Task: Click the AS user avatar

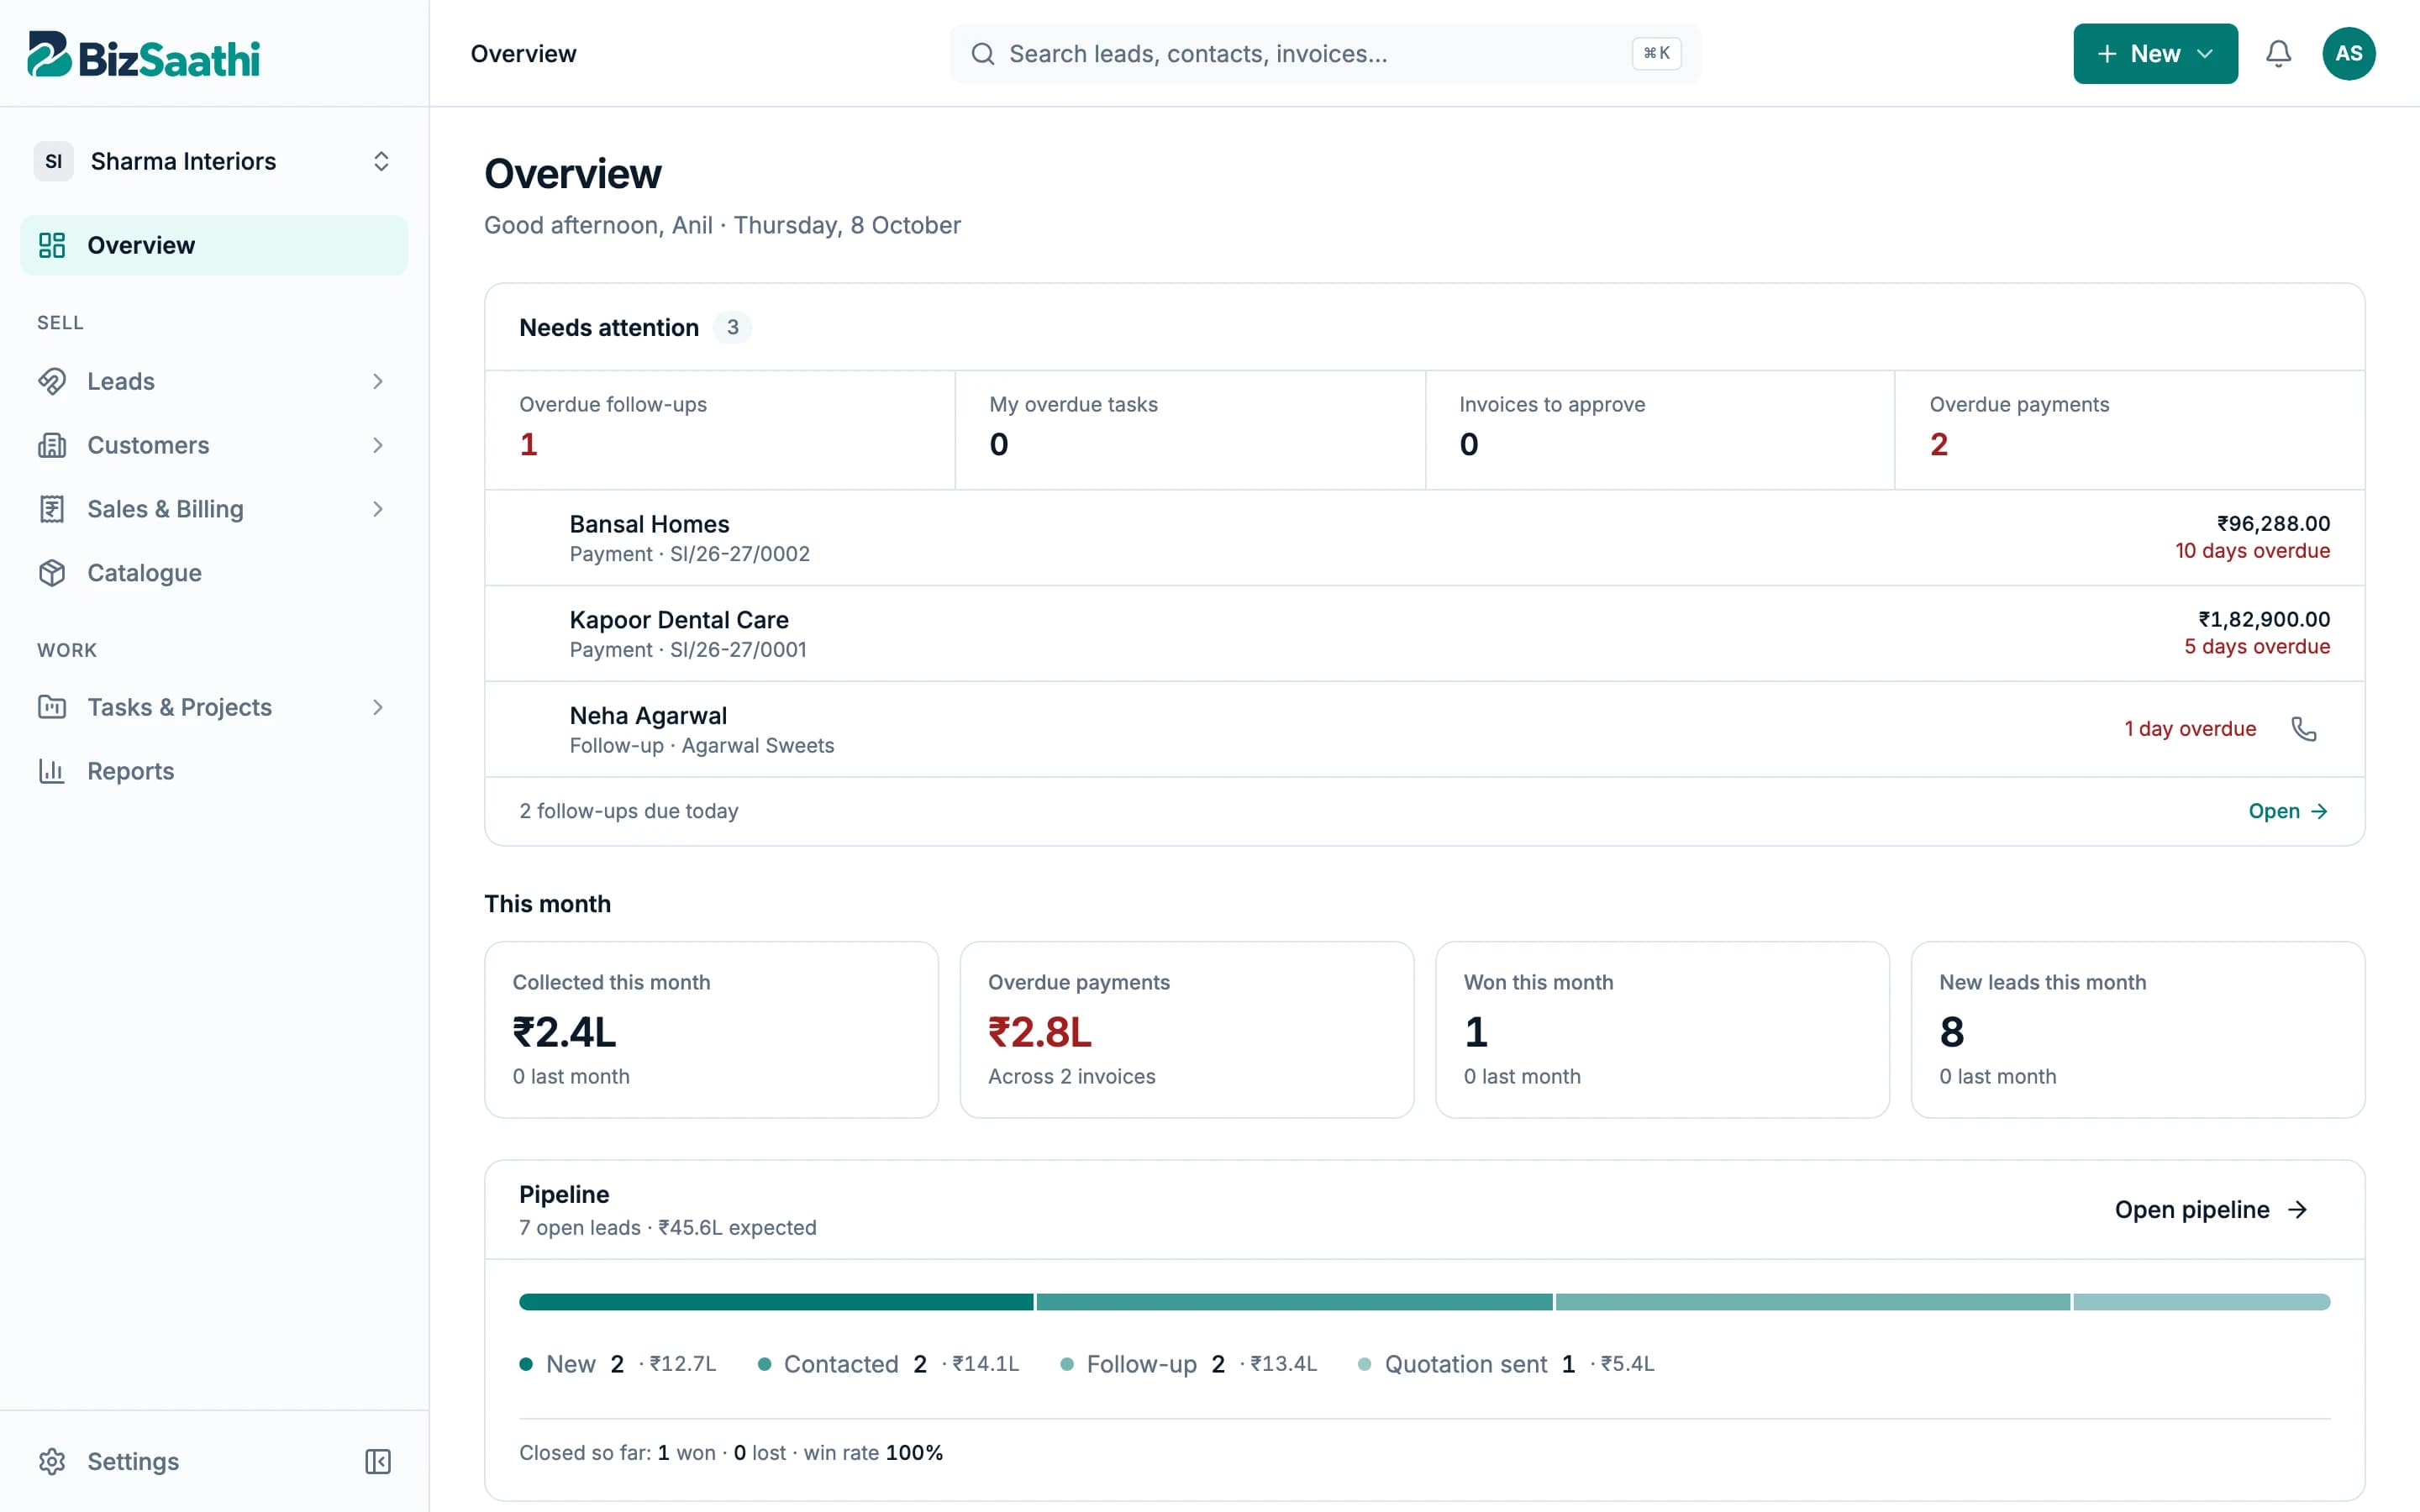Action: [2348, 54]
